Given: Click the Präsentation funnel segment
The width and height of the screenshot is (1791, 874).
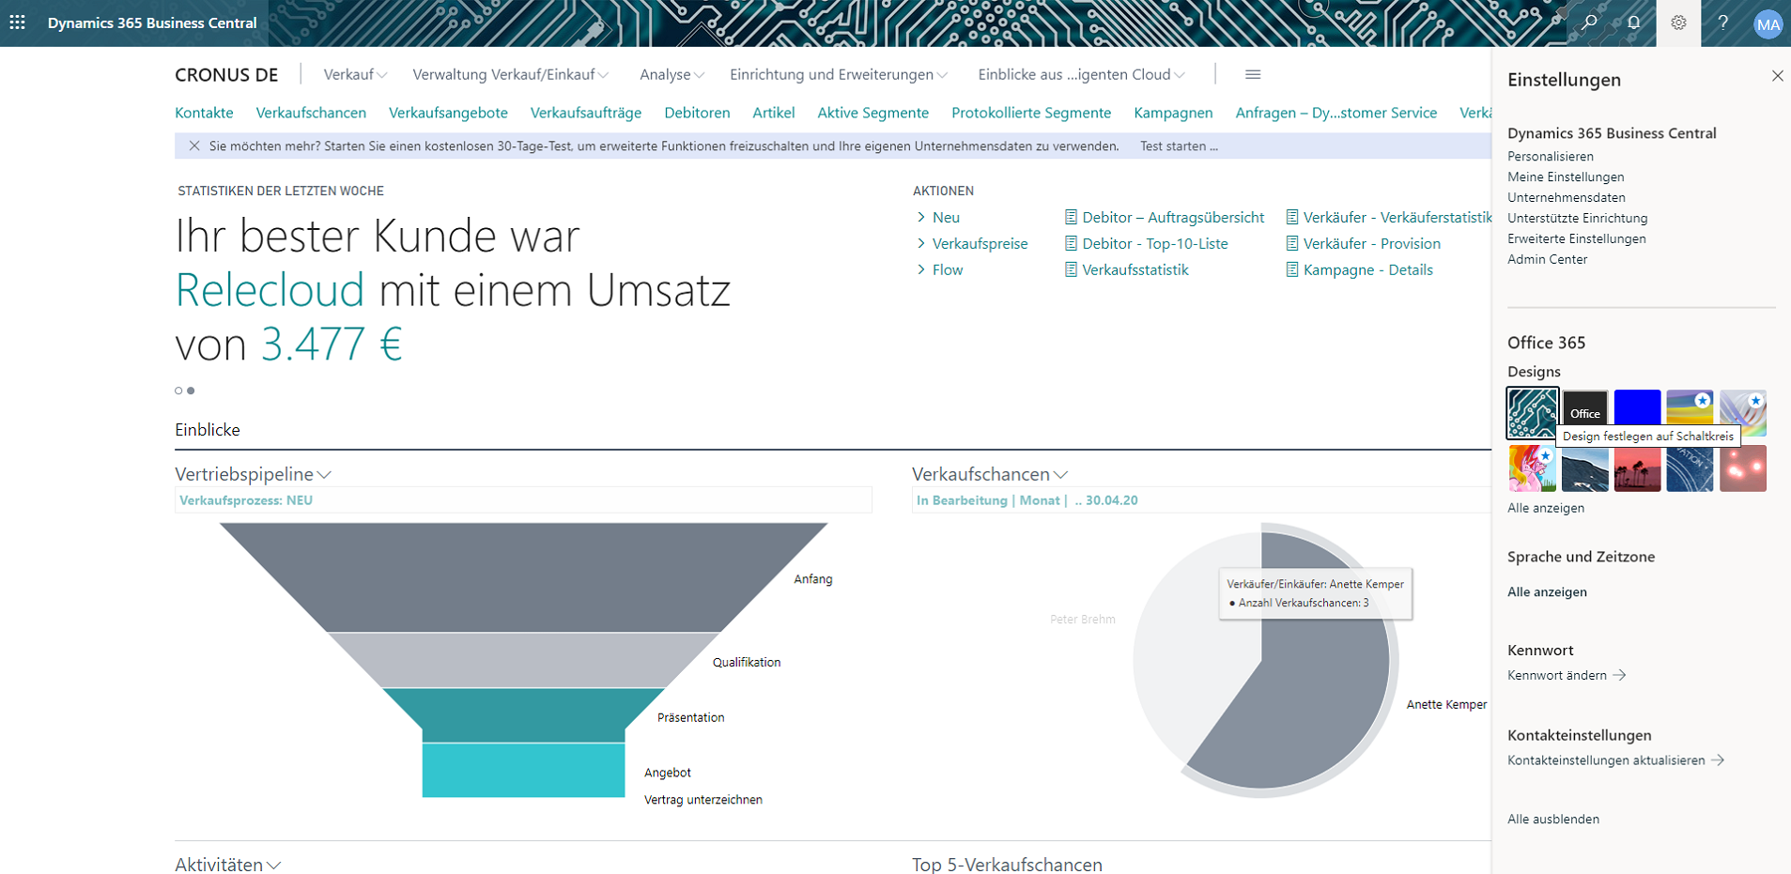Looking at the screenshot, I should pyautogui.click(x=523, y=715).
